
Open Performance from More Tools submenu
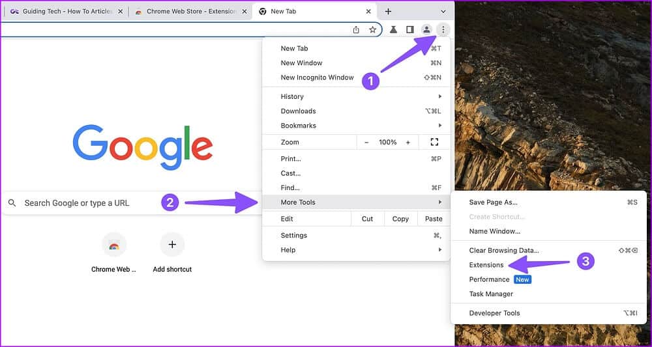(x=549, y=279)
